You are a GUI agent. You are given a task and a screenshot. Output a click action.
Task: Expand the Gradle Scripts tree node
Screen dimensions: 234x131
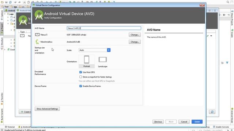(x=5, y=49)
